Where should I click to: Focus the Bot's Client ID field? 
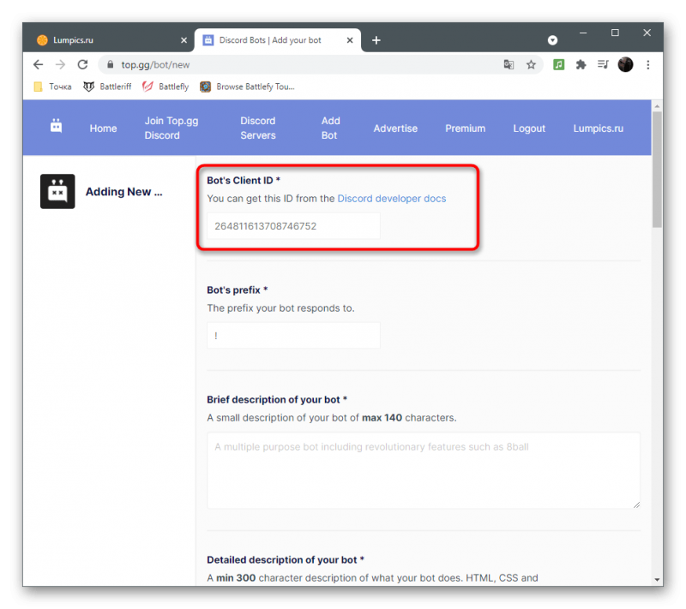[293, 226]
